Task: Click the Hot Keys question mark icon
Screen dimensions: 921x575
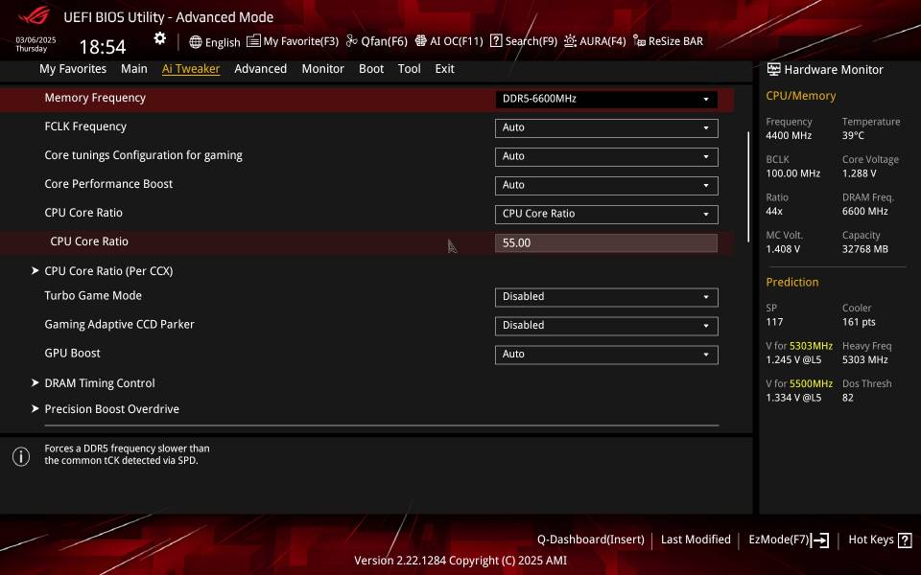Action: click(905, 540)
